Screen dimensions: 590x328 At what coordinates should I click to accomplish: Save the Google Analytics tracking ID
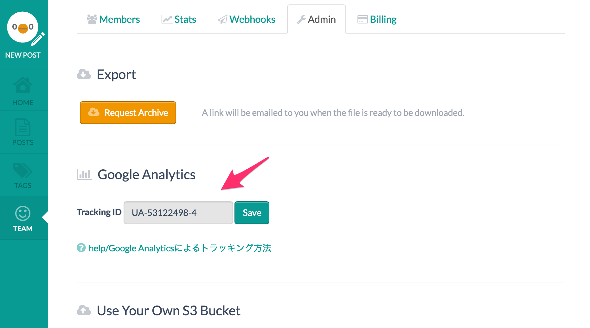click(x=252, y=213)
